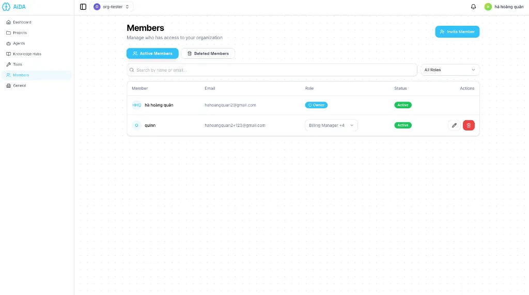This screenshot has width=529, height=295.
Task: Click the Owner role badge
Action: tap(316, 105)
